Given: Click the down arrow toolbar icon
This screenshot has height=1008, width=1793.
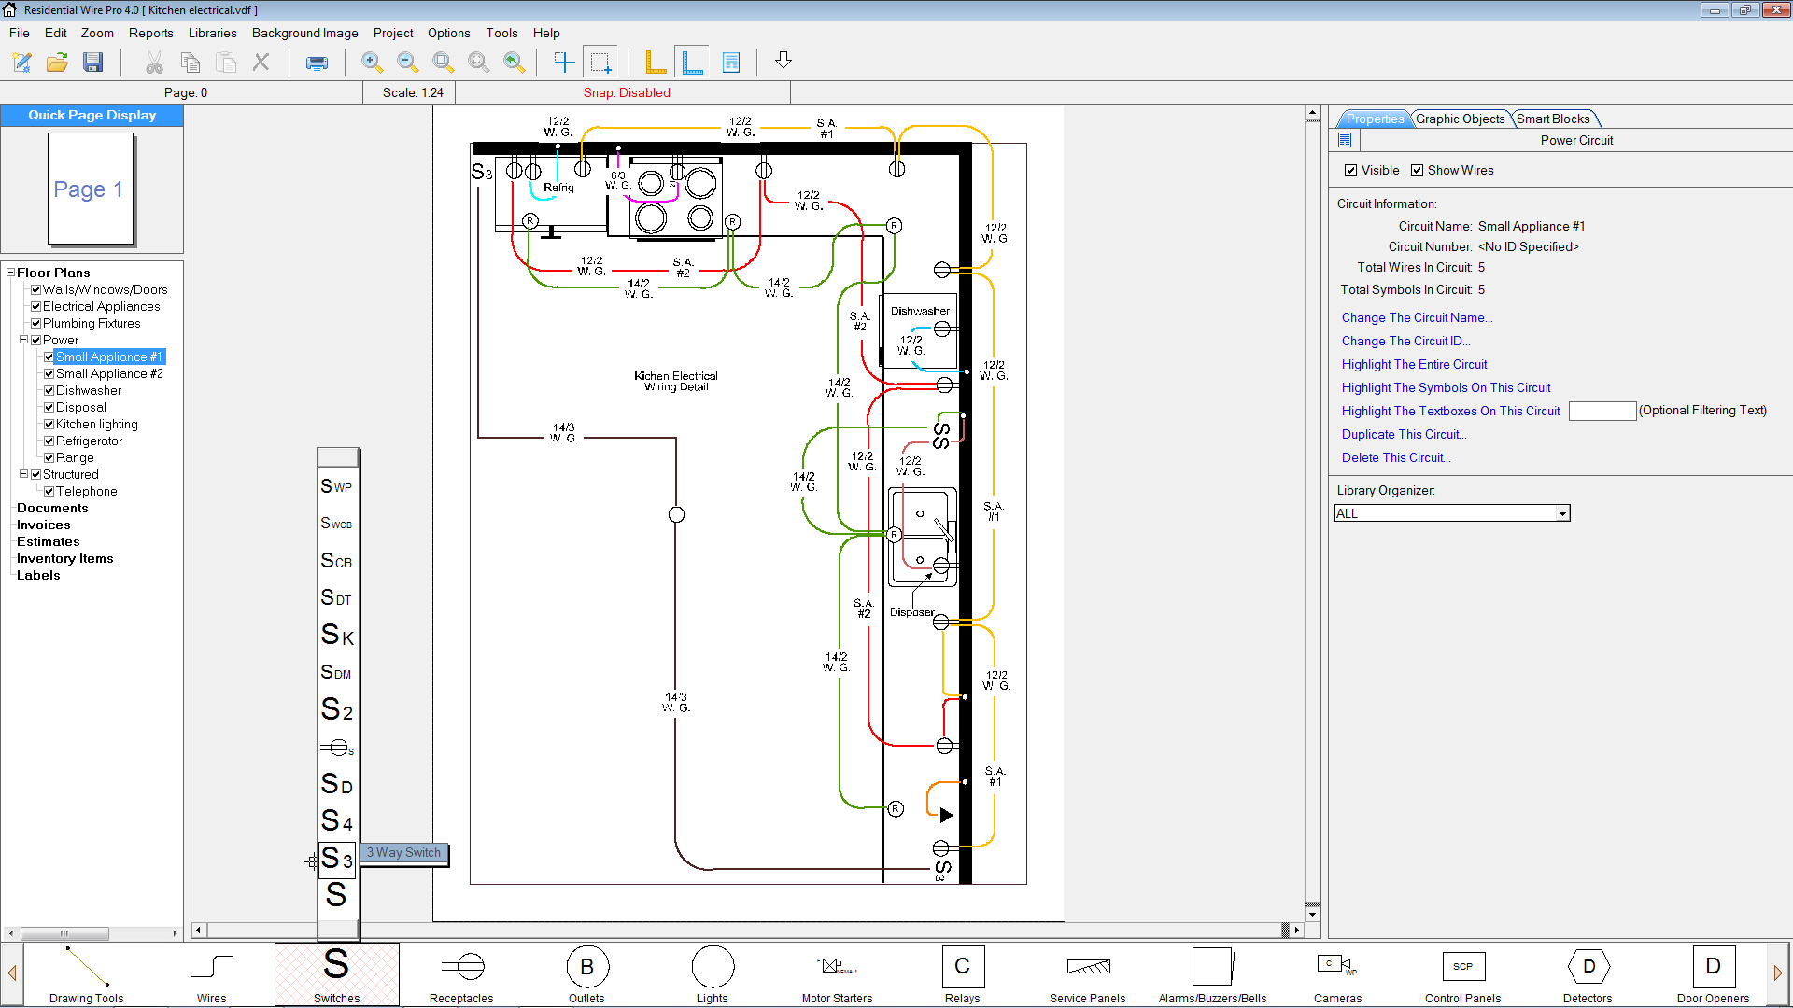Looking at the screenshot, I should [784, 61].
